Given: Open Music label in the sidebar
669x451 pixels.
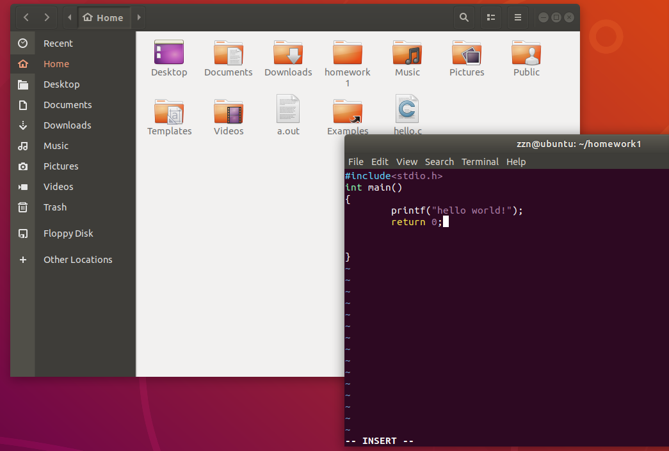Looking at the screenshot, I should tap(56, 146).
